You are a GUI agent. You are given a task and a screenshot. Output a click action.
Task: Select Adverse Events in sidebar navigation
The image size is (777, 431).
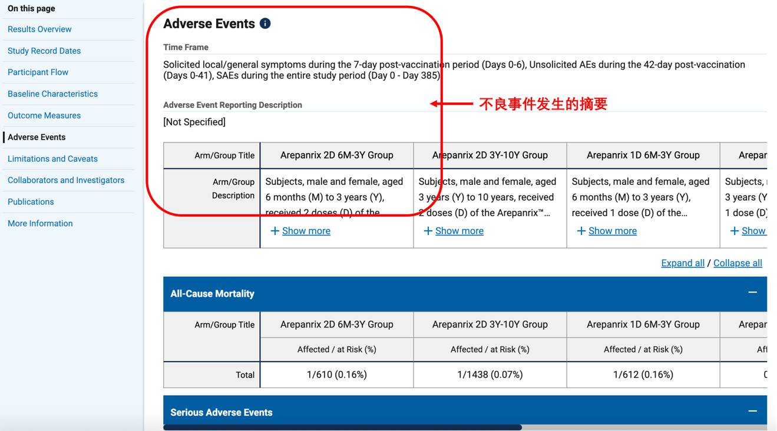pyautogui.click(x=37, y=137)
